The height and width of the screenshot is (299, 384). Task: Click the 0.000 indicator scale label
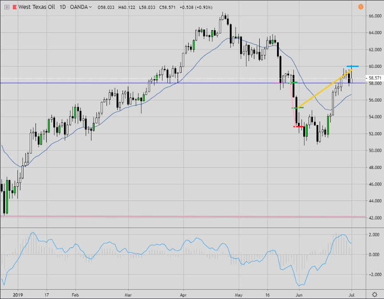coord(374,255)
